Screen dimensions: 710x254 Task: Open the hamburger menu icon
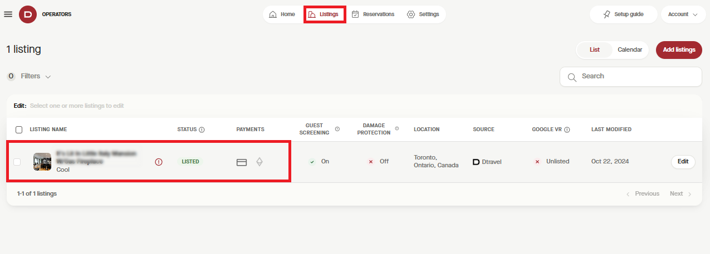tap(8, 14)
